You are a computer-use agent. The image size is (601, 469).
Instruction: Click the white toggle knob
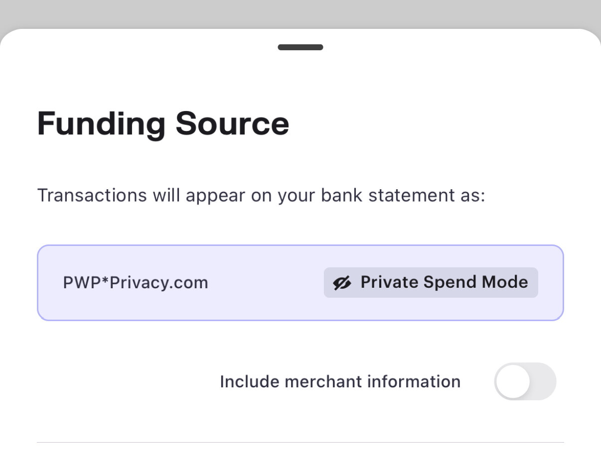pos(513,381)
